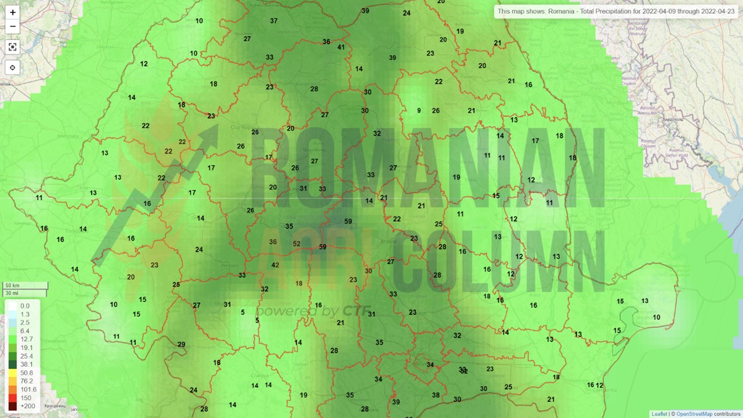Click the locate-me crosshair button

pos(13,68)
